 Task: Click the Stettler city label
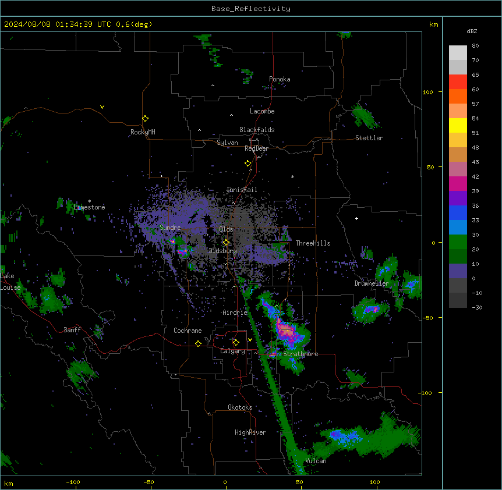369,138
